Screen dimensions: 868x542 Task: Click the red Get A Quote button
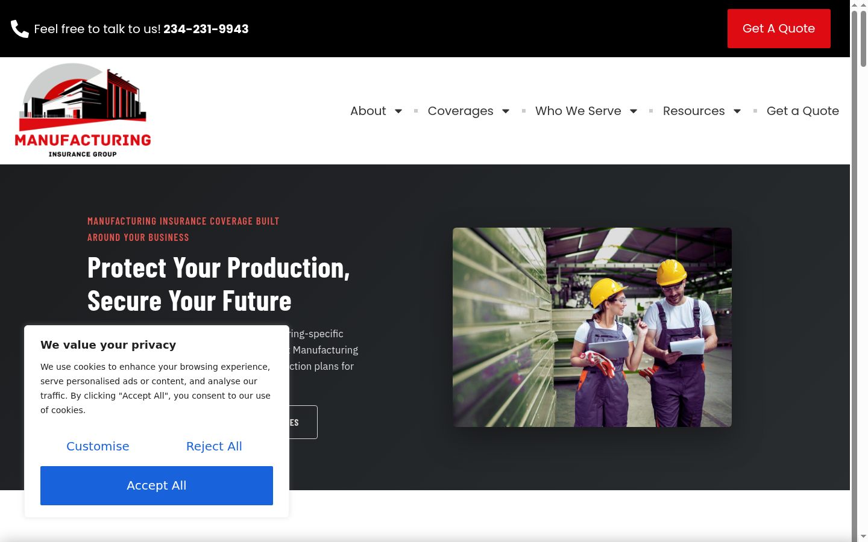coord(779,28)
